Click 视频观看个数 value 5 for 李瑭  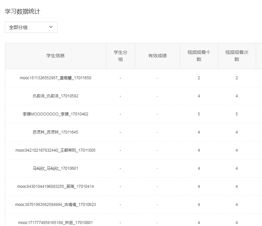tap(199, 114)
